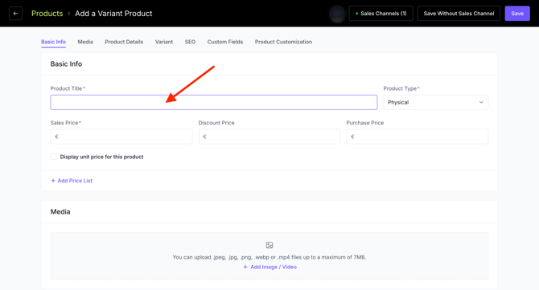The height and width of the screenshot is (290, 539).
Task: Click the dark round avatar in header
Action: (x=337, y=14)
